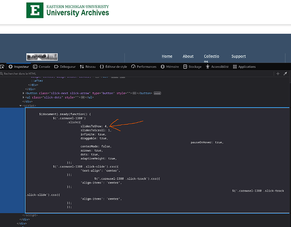Select the eyedropper color picker icon
This screenshot has width=291, height=227.
[285, 74]
